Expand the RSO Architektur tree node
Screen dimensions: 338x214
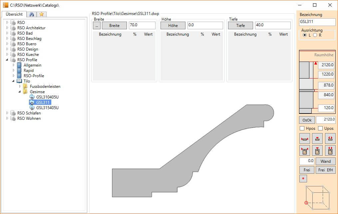7,28
